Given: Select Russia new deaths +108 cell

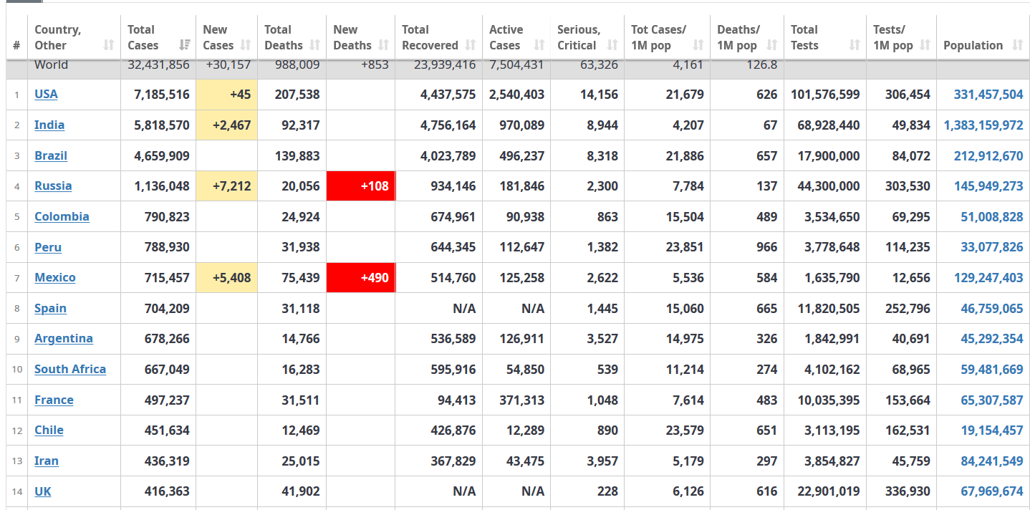Looking at the screenshot, I should (x=360, y=186).
